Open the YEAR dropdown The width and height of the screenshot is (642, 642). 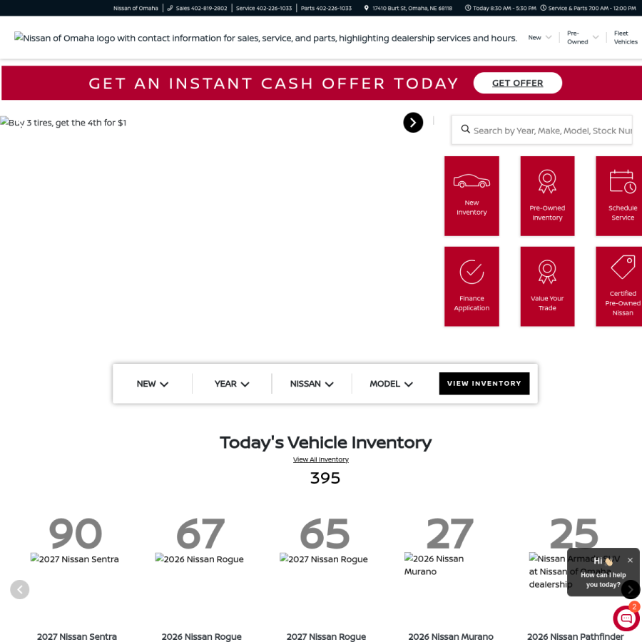pyautogui.click(x=232, y=384)
